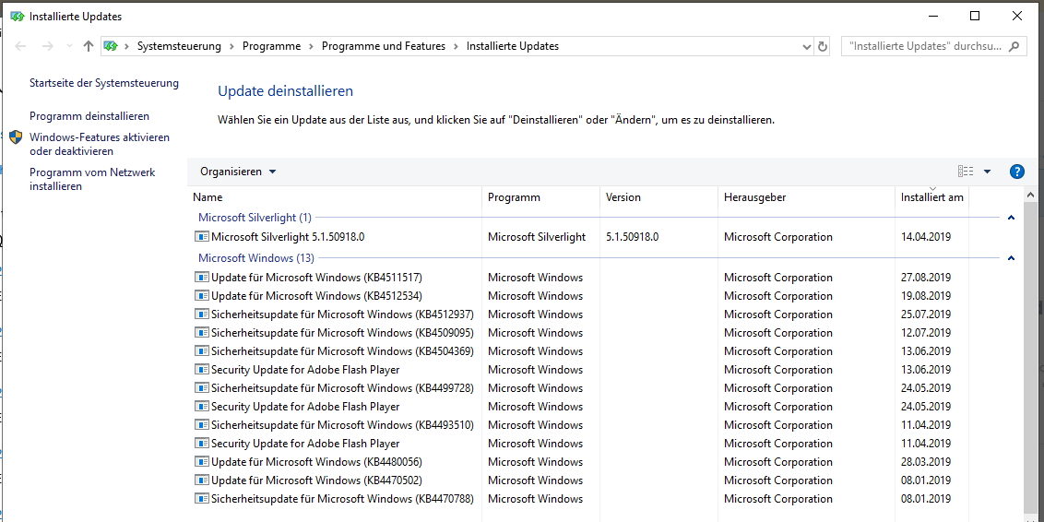The height and width of the screenshot is (522, 1044).
Task: Click icon of update KB4499728
Action: pyautogui.click(x=201, y=387)
